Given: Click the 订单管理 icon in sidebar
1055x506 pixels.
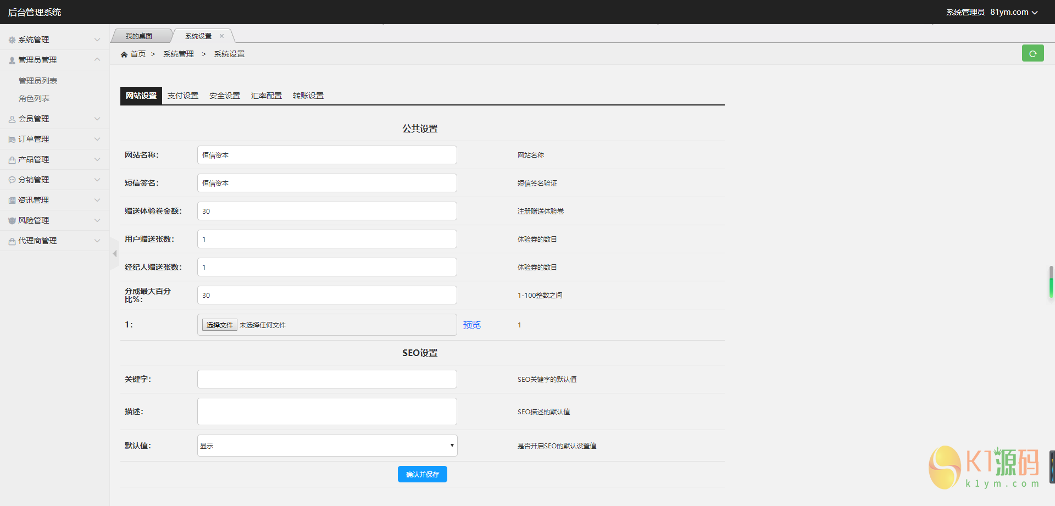Looking at the screenshot, I should click(x=12, y=140).
